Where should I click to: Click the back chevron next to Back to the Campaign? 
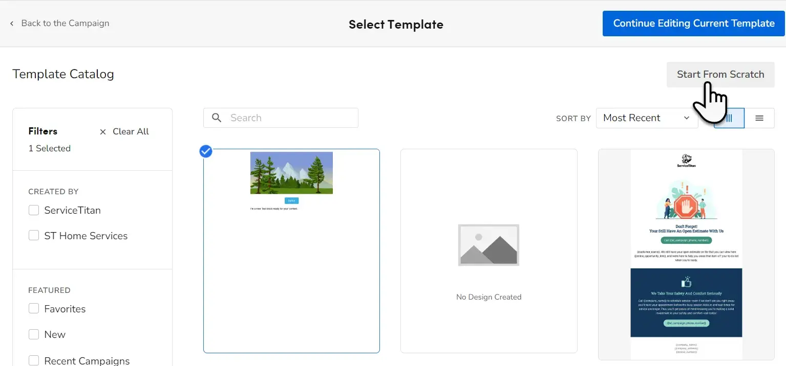(11, 23)
